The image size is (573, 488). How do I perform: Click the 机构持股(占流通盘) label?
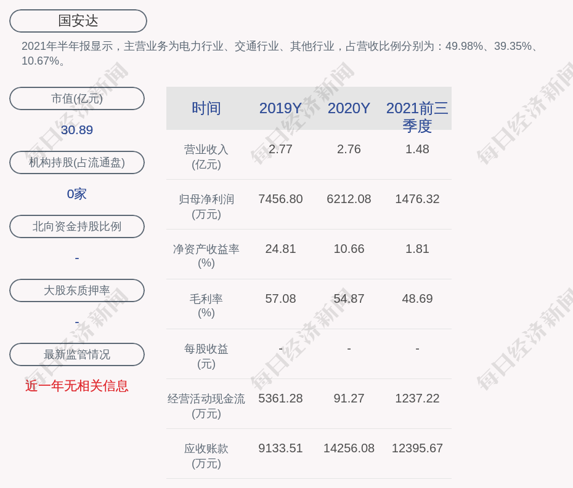(x=77, y=162)
